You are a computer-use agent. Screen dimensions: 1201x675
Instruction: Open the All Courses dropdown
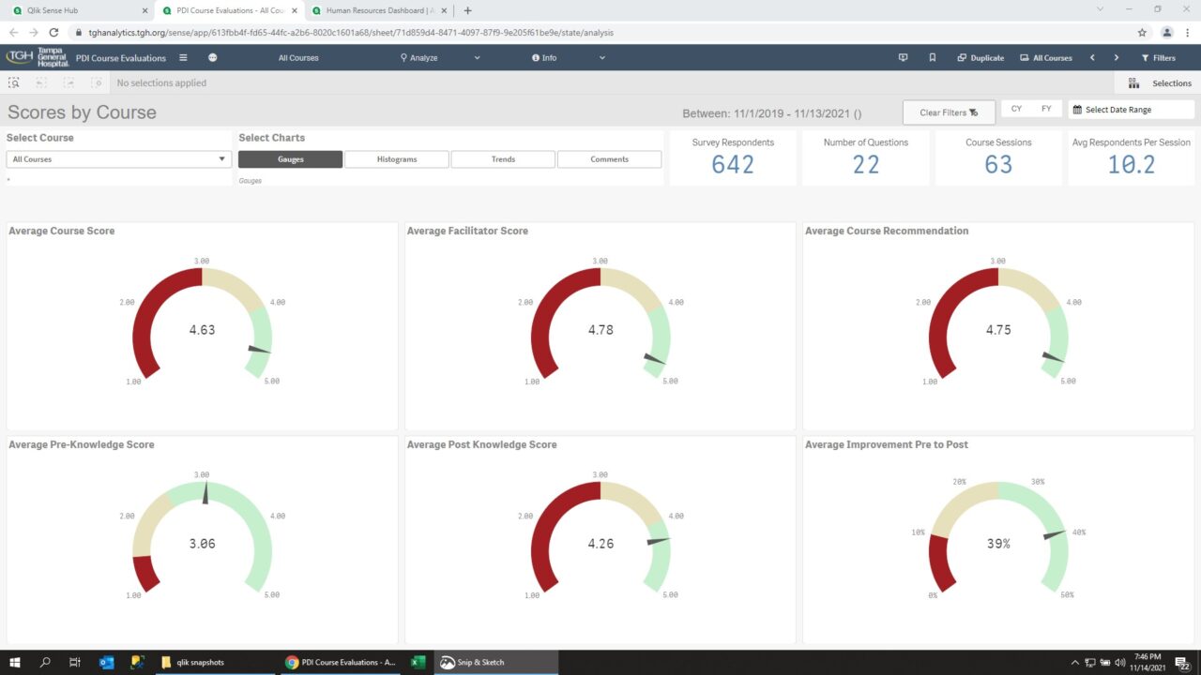tap(118, 158)
